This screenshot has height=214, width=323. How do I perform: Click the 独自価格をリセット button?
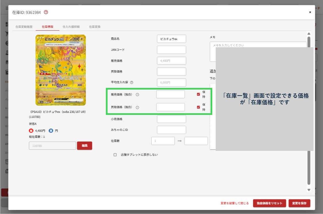pos(269,203)
